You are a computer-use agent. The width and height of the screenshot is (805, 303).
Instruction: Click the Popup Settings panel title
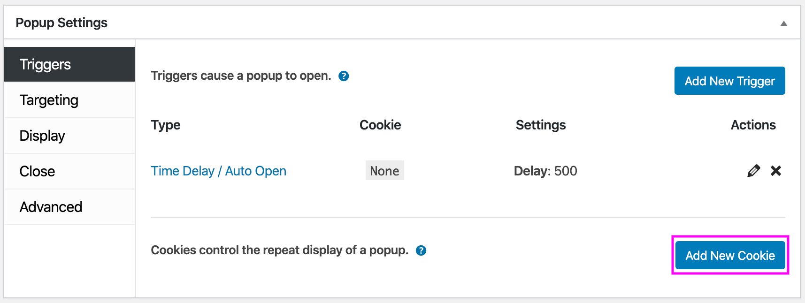pos(61,23)
